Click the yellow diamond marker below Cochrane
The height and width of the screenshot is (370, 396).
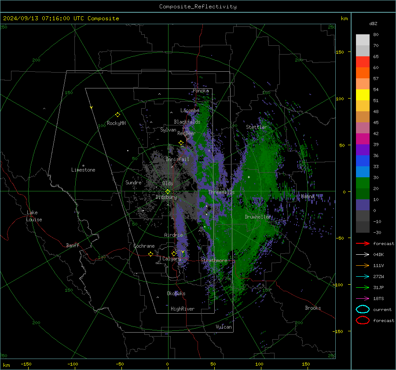coord(150,254)
